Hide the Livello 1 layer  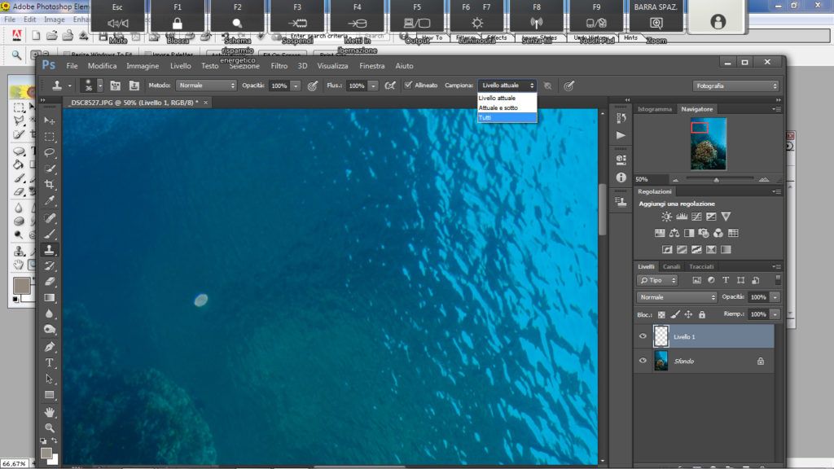coord(643,336)
